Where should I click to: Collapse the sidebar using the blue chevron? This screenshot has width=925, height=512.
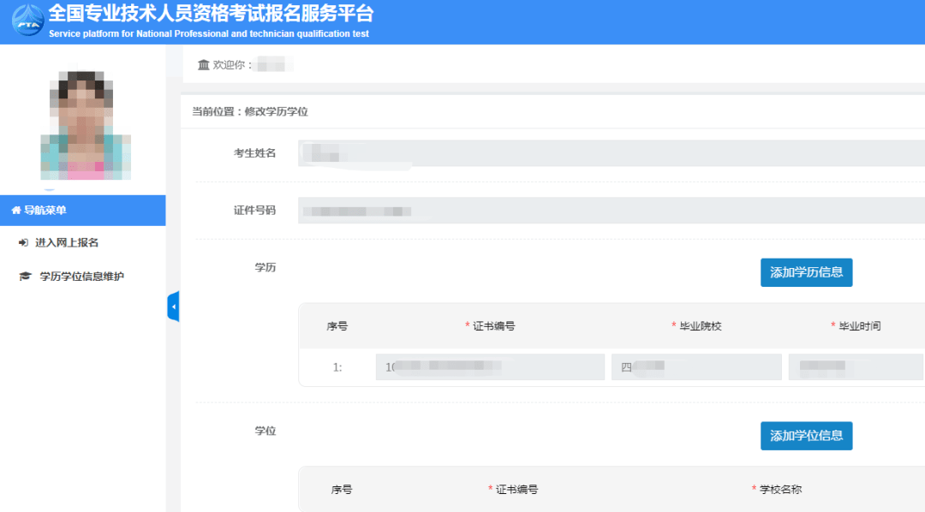174,306
